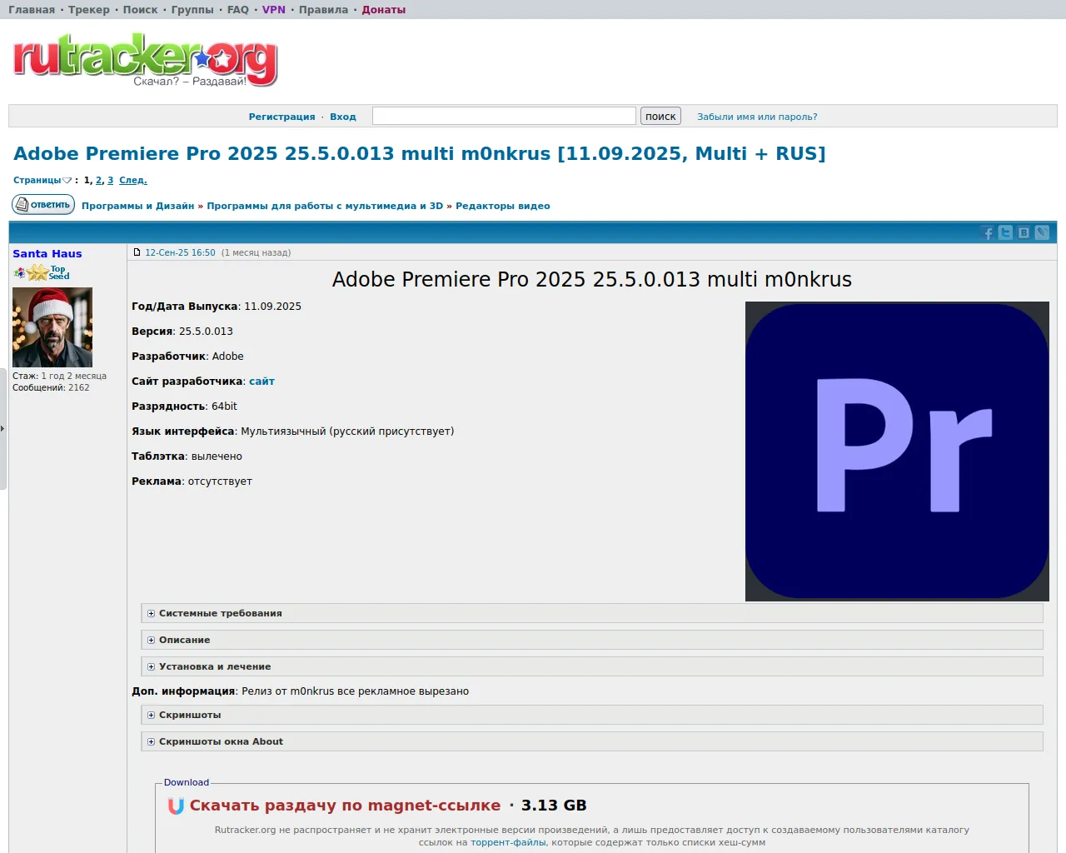1066x853 pixels.
Task: Open the Premiere Pro logo image
Action: [897, 451]
